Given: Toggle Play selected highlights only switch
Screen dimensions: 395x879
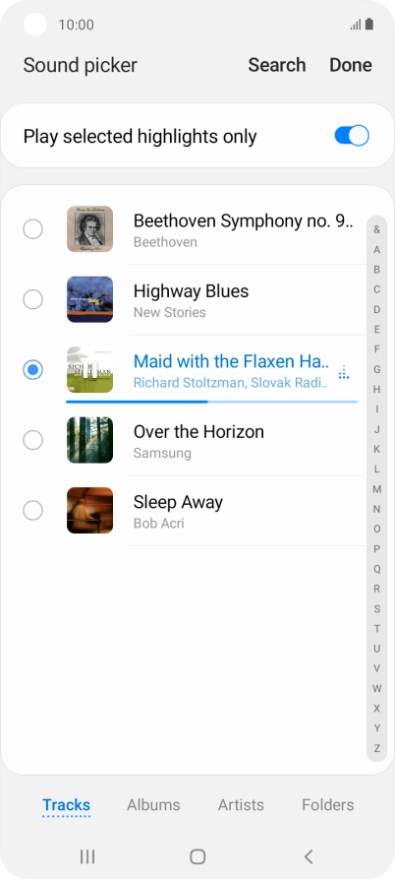Looking at the screenshot, I should pos(352,136).
